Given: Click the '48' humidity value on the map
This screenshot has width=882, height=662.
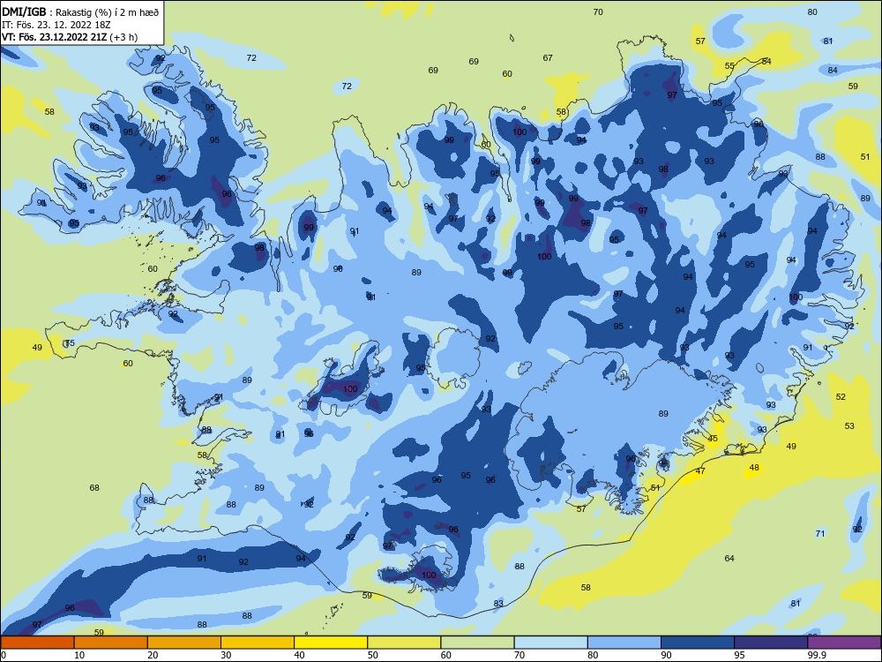Looking at the screenshot, I should click(x=754, y=467).
